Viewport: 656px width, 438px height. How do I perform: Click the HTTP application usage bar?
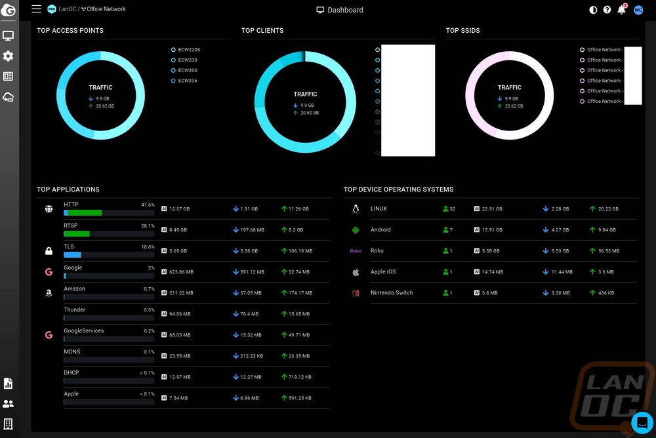coord(109,213)
